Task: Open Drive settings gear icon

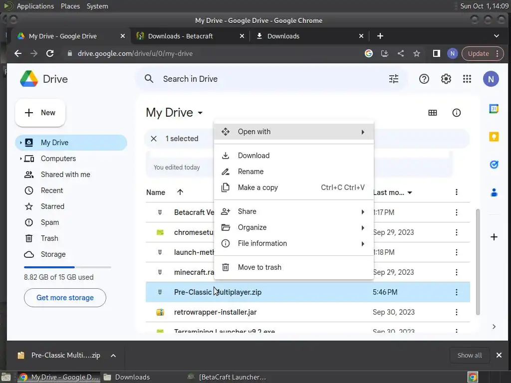Action: click(446, 79)
